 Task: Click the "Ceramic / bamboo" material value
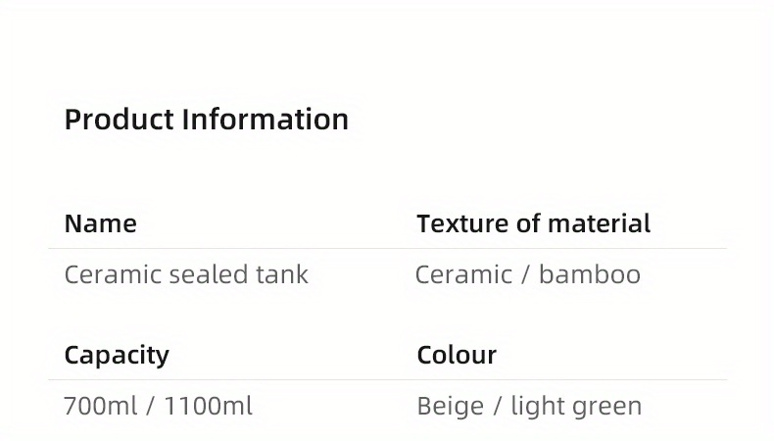point(527,274)
